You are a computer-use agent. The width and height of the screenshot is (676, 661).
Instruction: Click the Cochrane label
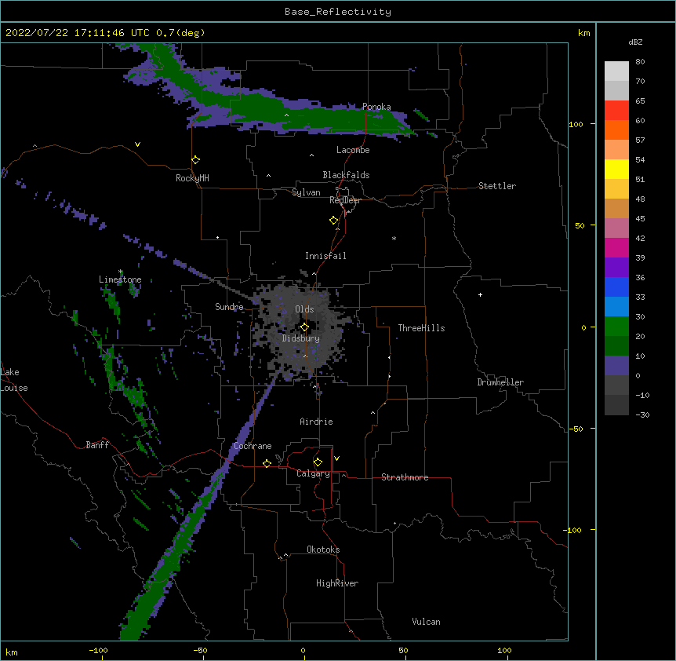[253, 446]
